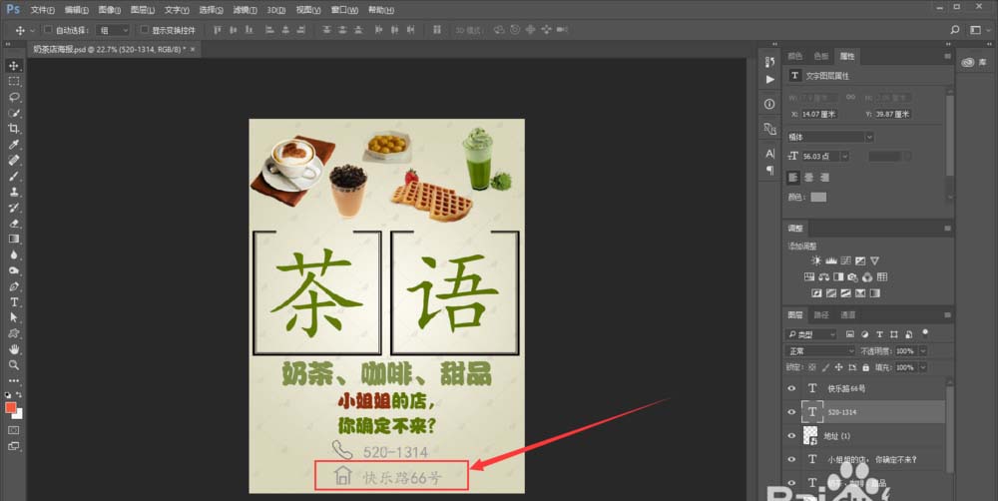
Task: Switch to the 通道 tab
Action: [x=847, y=315]
